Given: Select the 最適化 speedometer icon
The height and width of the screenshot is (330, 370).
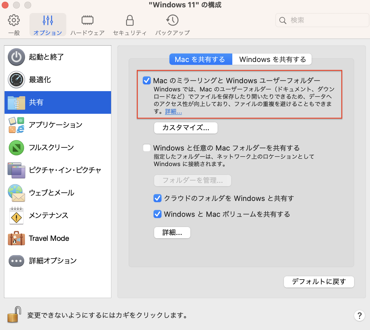Looking at the screenshot, I should click(16, 80).
